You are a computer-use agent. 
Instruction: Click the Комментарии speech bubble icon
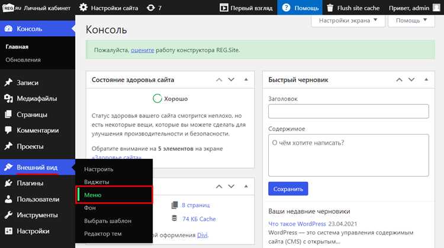(8, 130)
